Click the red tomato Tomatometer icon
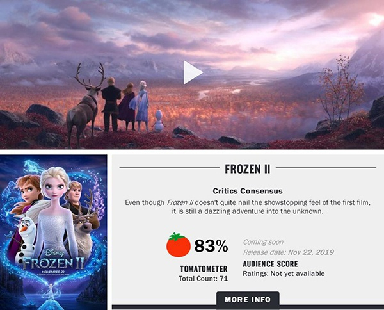 tap(179, 245)
